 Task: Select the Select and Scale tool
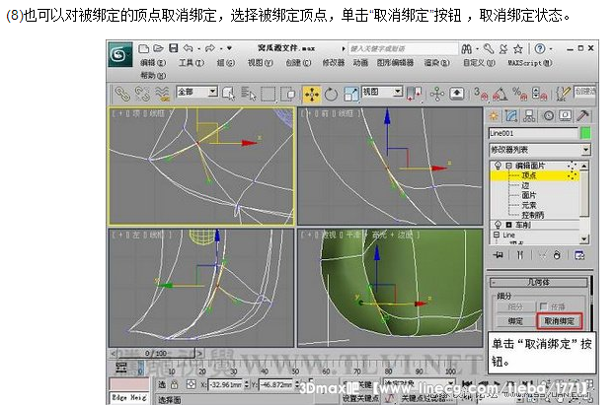(350, 95)
